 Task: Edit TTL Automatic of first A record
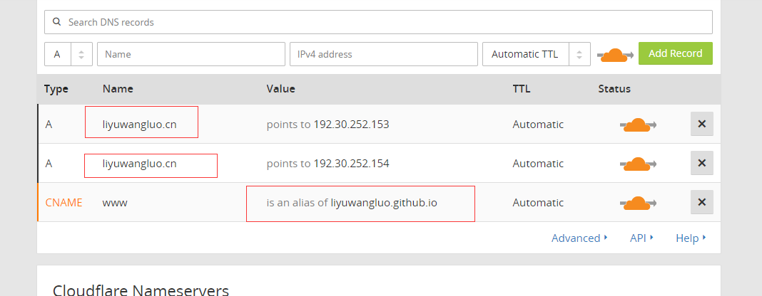[x=538, y=125]
